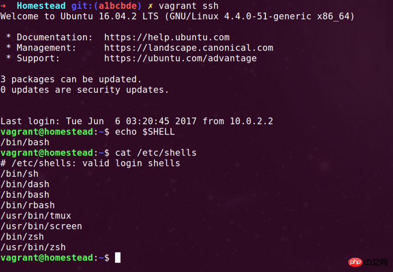
Task: Click the yellow dirty-state x marker
Action: tap(150, 6)
